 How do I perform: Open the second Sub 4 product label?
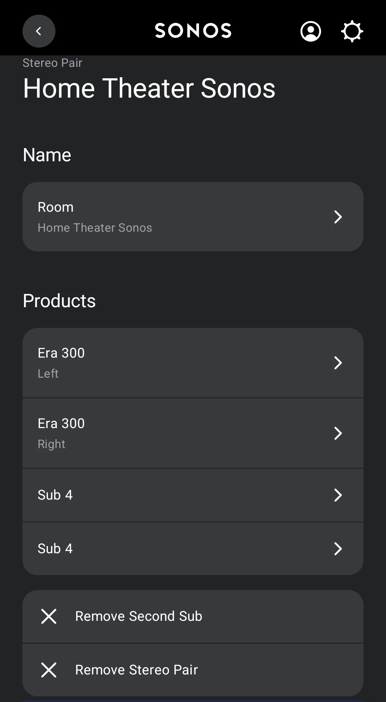point(55,549)
